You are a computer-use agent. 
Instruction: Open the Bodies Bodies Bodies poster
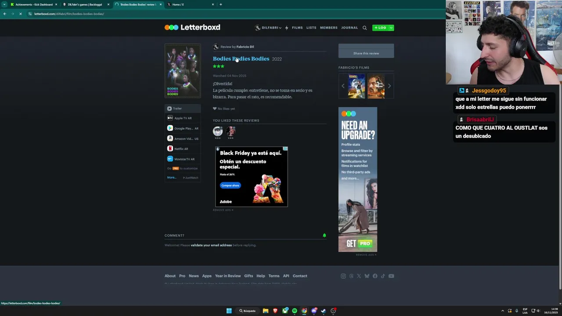[183, 71]
